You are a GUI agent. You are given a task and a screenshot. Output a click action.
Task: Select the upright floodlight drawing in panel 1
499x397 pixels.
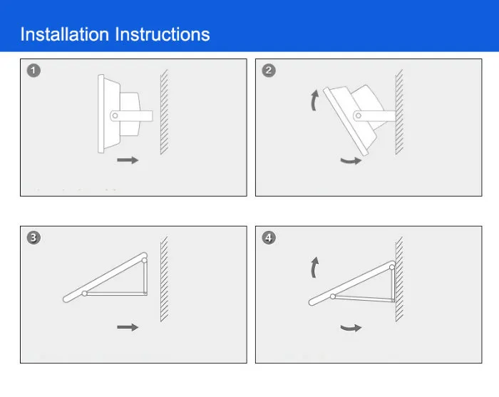click(x=125, y=113)
